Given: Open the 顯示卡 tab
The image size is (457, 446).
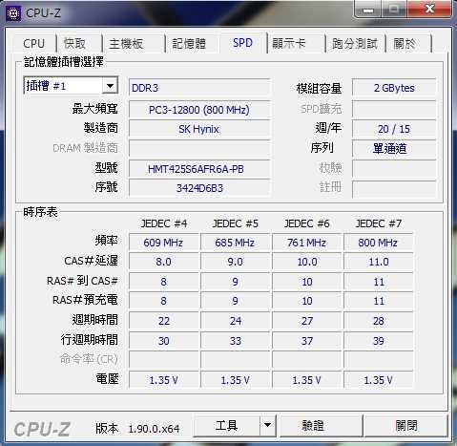Looking at the screenshot, I should click(x=289, y=43).
